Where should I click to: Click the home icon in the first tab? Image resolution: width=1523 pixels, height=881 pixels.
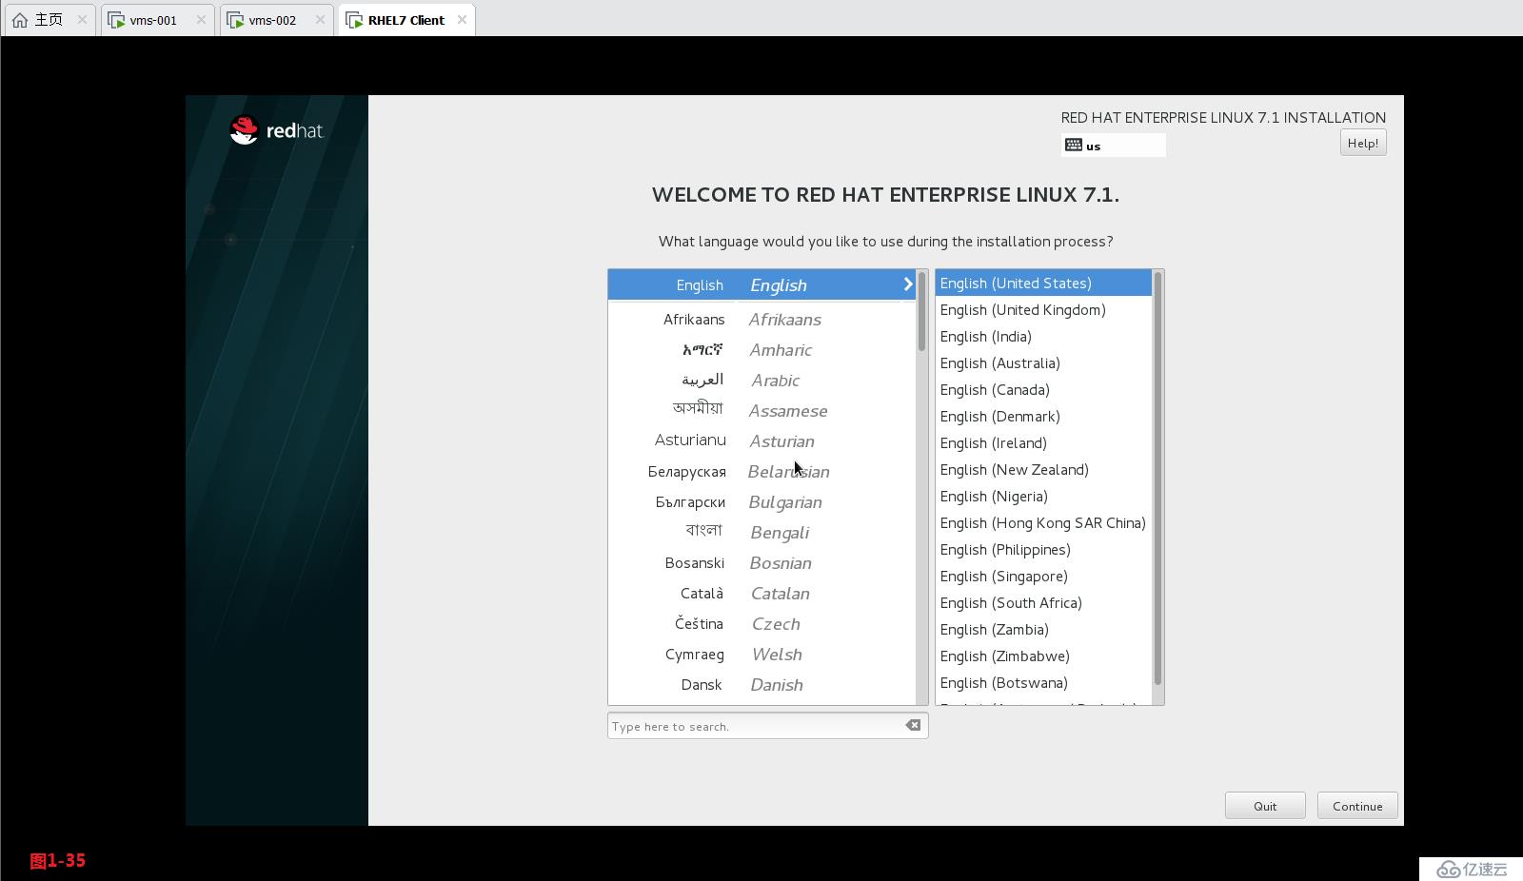[20, 20]
